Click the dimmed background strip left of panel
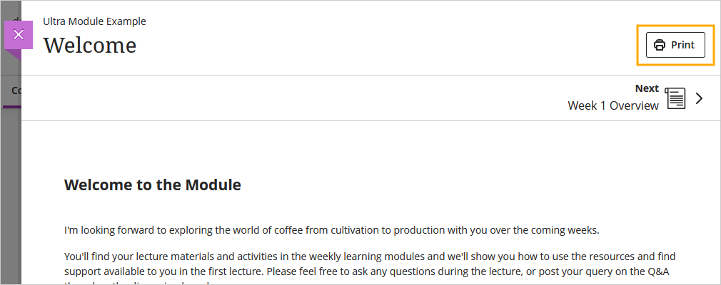This screenshot has width=721, height=285. [x=11, y=184]
